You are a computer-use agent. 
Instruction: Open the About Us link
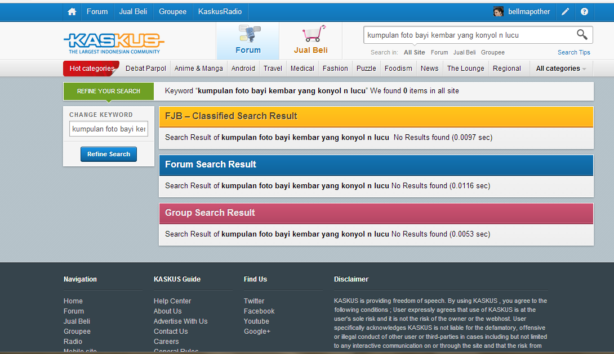pos(168,311)
